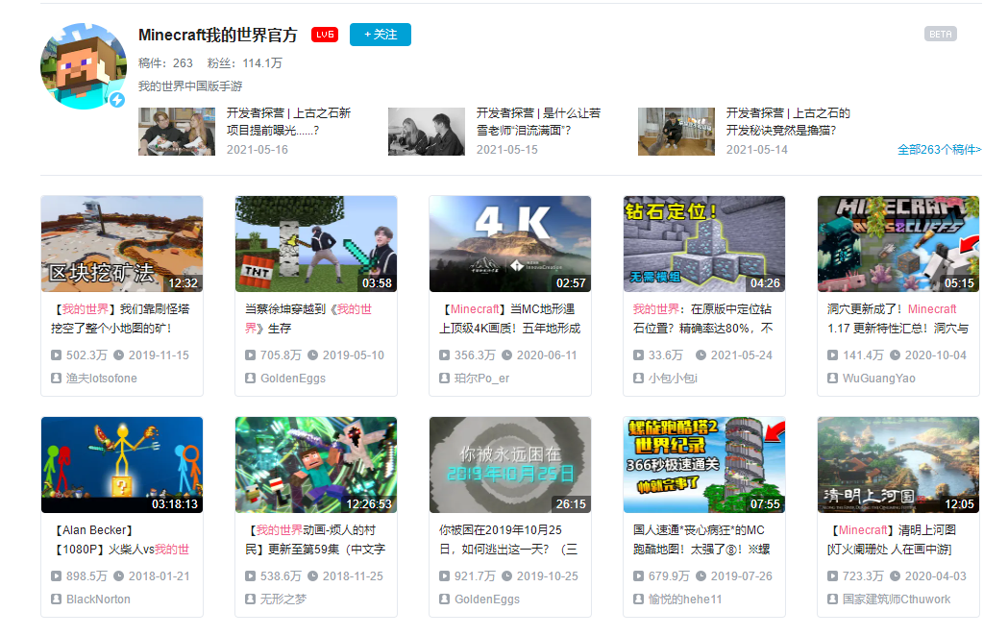The image size is (1008, 636).
Task: Click the 粉丝: 114.1万 count
Action: pos(245,63)
